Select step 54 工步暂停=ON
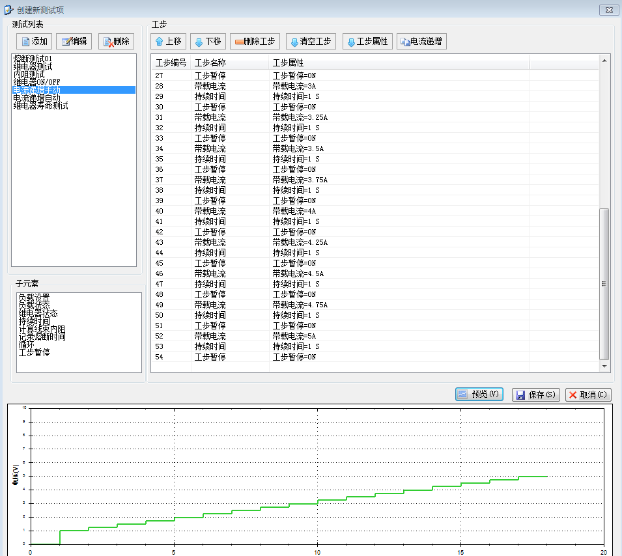Screen dimensions: 622x556 tap(375, 357)
